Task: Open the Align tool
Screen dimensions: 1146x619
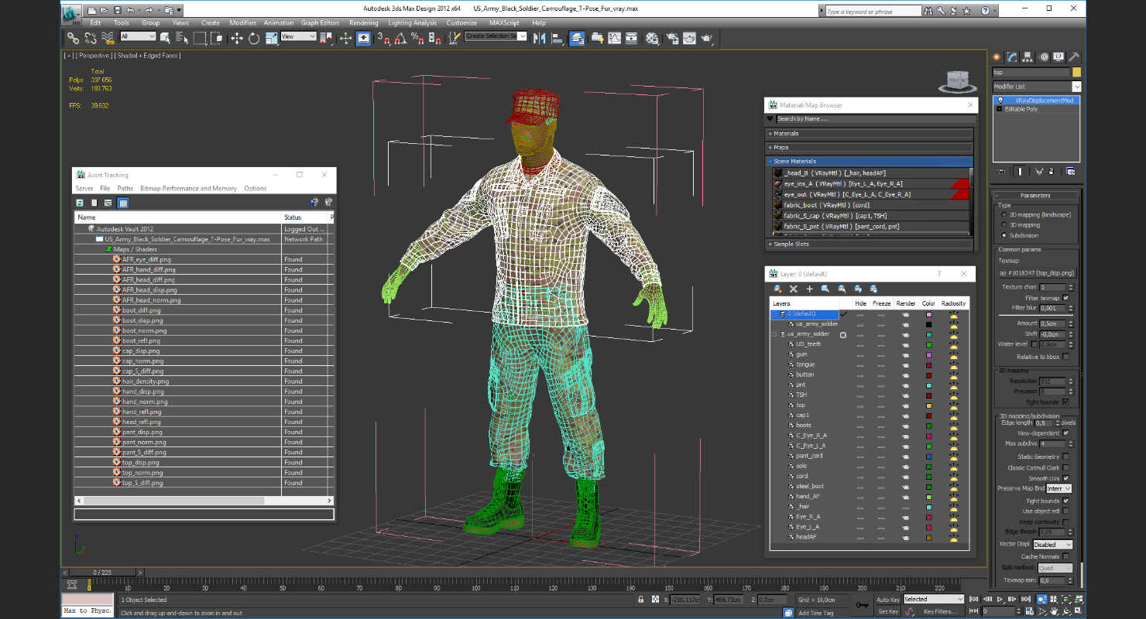Action: point(557,38)
